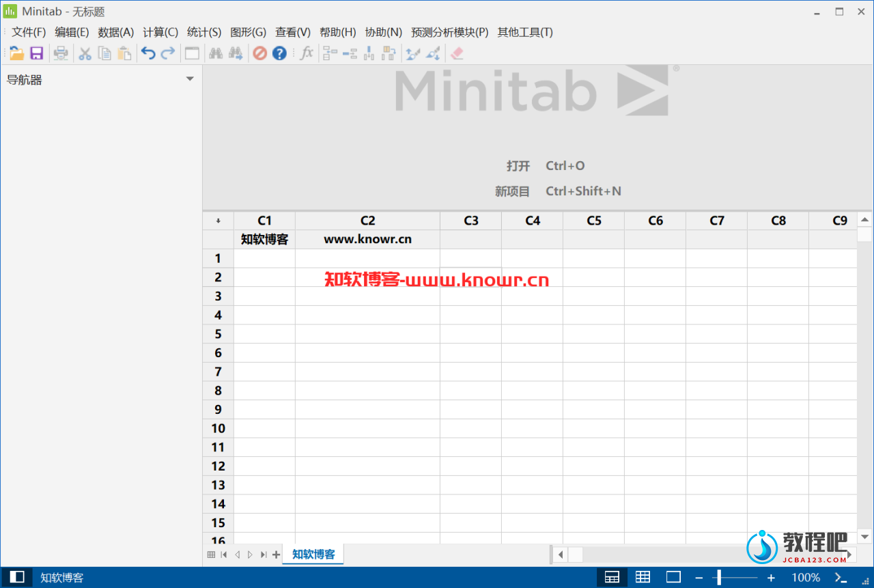Open the 计算(C) menu
Screen dimensions: 874x588
pyautogui.click(x=160, y=32)
